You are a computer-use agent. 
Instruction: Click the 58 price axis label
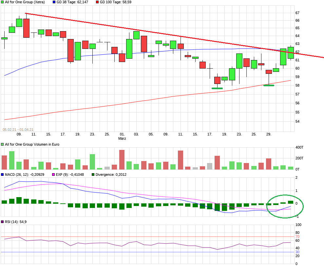click(x=297, y=85)
